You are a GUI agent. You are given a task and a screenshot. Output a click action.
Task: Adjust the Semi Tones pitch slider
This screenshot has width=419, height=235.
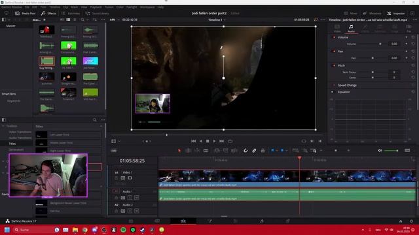(x=373, y=72)
